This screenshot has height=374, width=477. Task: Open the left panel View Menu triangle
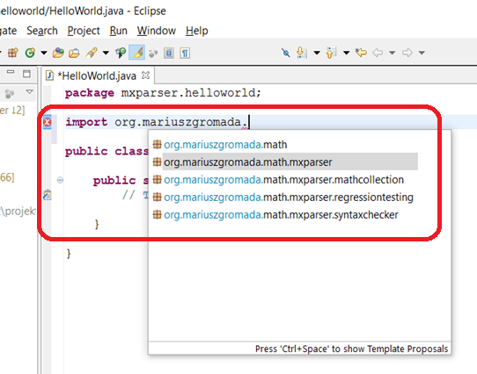pyautogui.click(x=30, y=91)
